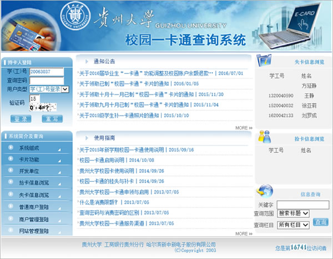
Task: Open the 查询栏目 column dropdown
Action: [293, 225]
